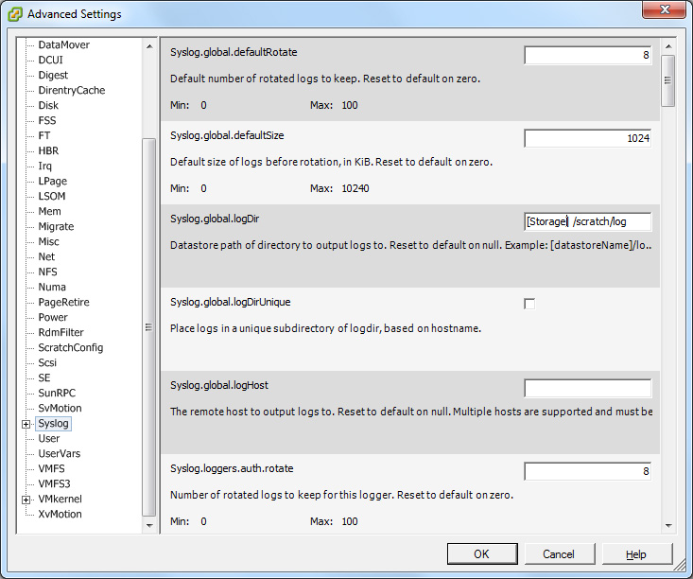The image size is (693, 579).
Task: Select ScratchConfig in the settings tree
Action: coord(70,347)
